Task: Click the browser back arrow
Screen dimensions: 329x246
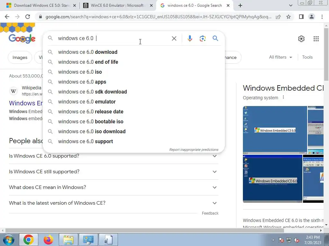Action: coord(7,17)
